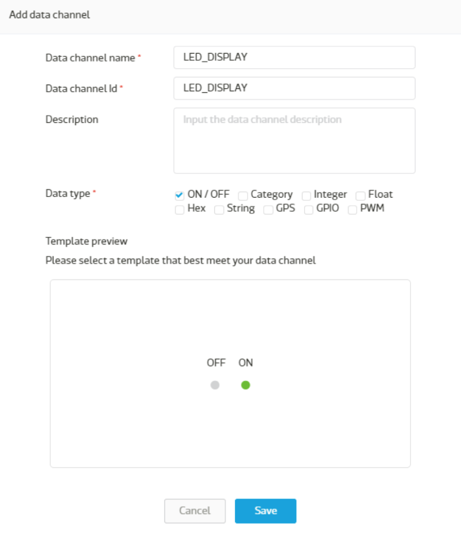Click the gray OFF indicator dot

point(215,385)
